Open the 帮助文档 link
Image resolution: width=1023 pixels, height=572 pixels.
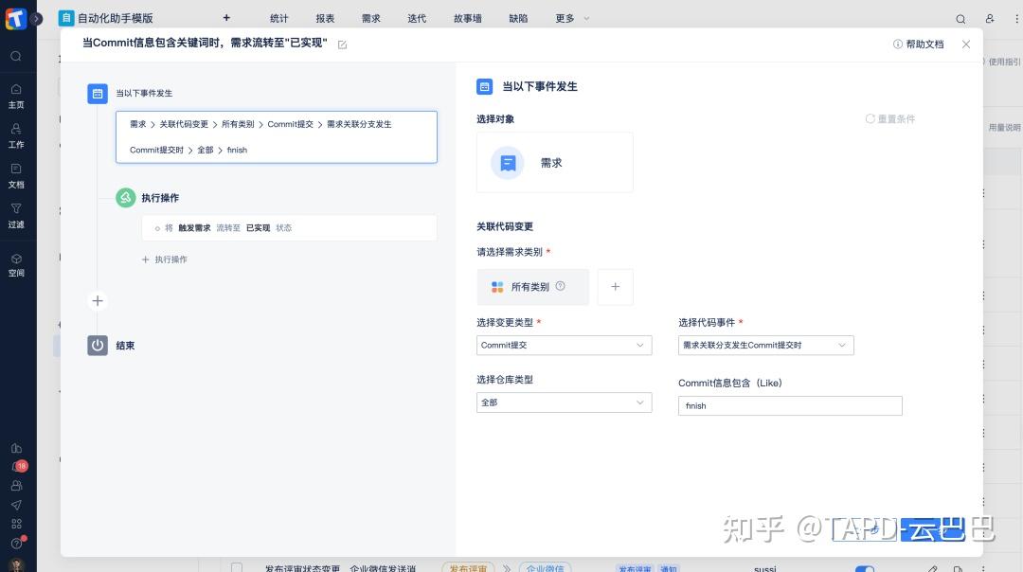(x=918, y=44)
